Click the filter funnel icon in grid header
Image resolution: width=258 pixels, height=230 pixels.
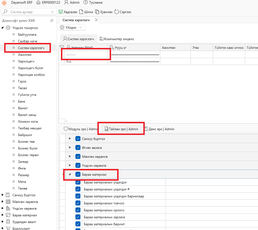[62, 47]
